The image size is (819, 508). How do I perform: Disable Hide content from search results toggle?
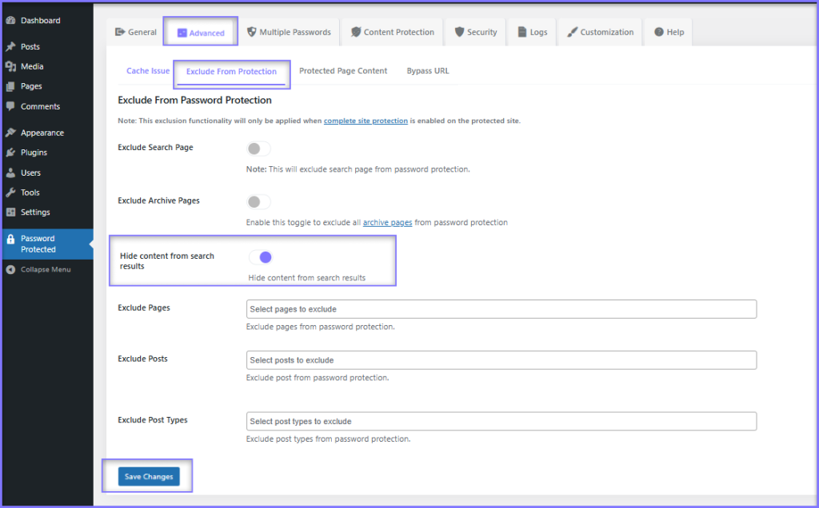coord(261,257)
